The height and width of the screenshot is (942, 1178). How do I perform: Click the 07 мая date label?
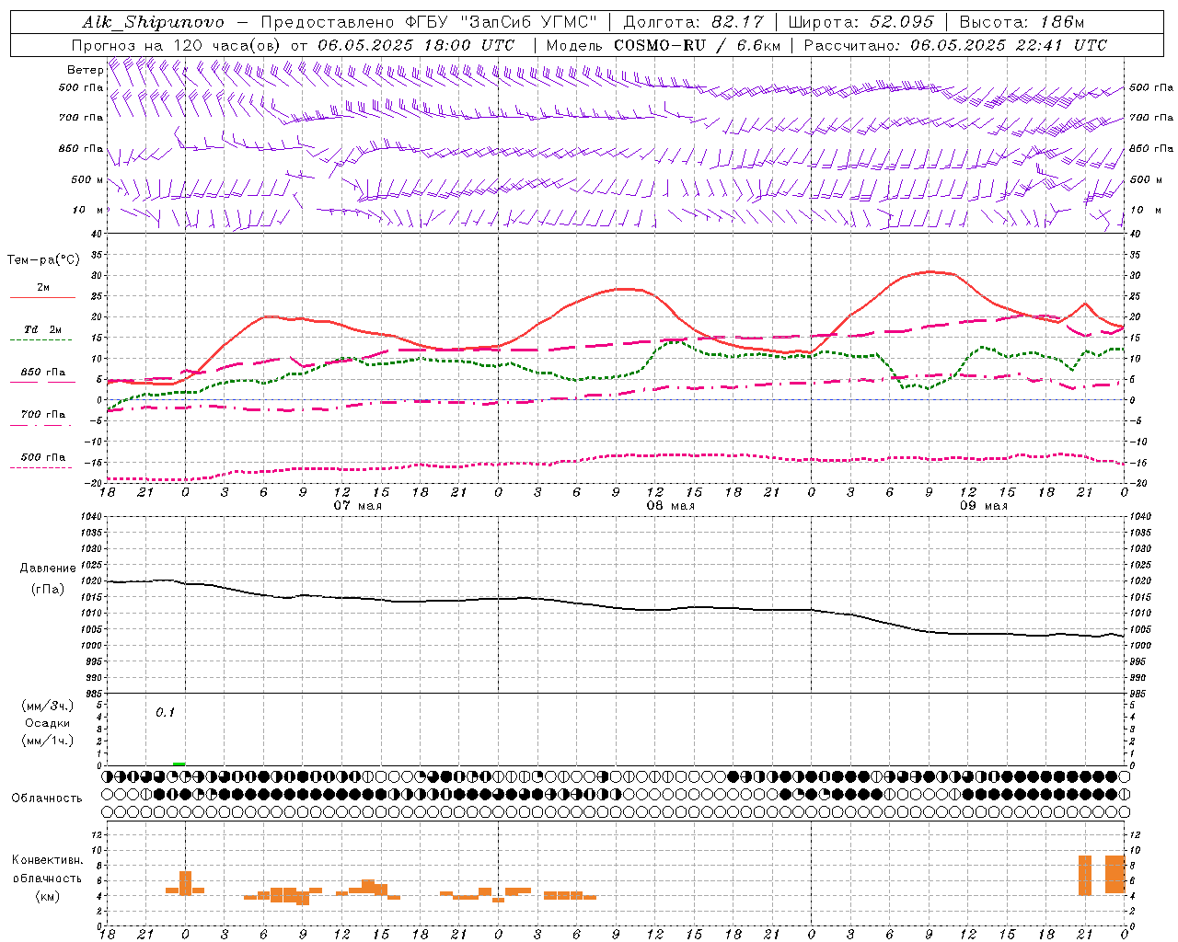(x=357, y=506)
